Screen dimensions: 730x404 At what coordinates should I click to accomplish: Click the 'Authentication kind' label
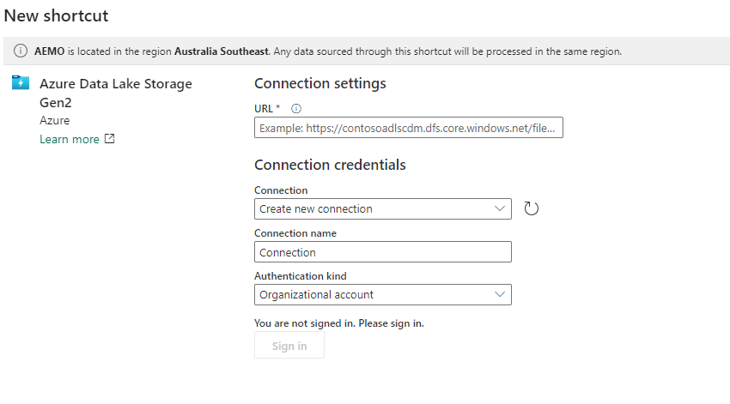(x=301, y=275)
